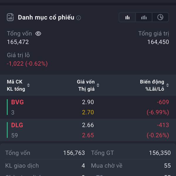
Task: Switch to the pie chart view
Action: (x=160, y=17)
